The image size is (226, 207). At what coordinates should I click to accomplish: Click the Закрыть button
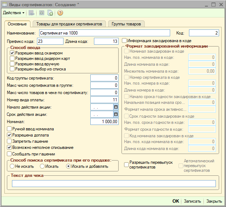(x=214, y=201)
